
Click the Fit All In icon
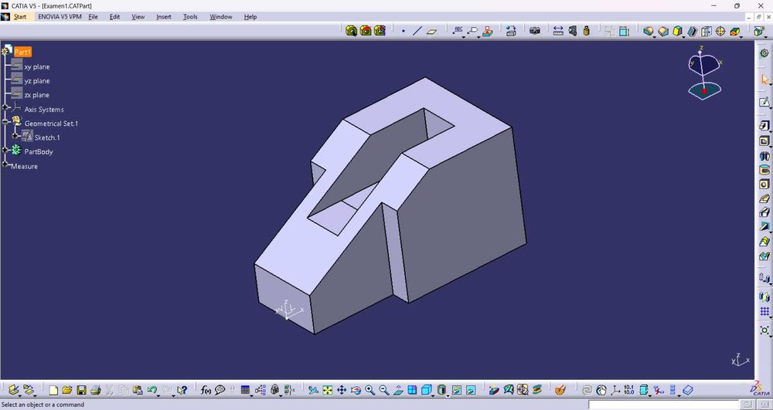click(327, 391)
